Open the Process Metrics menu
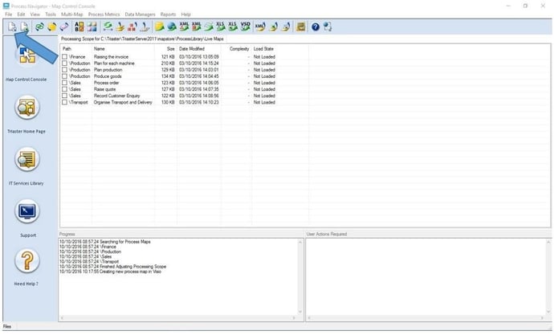The image size is (554, 335). click(x=104, y=14)
